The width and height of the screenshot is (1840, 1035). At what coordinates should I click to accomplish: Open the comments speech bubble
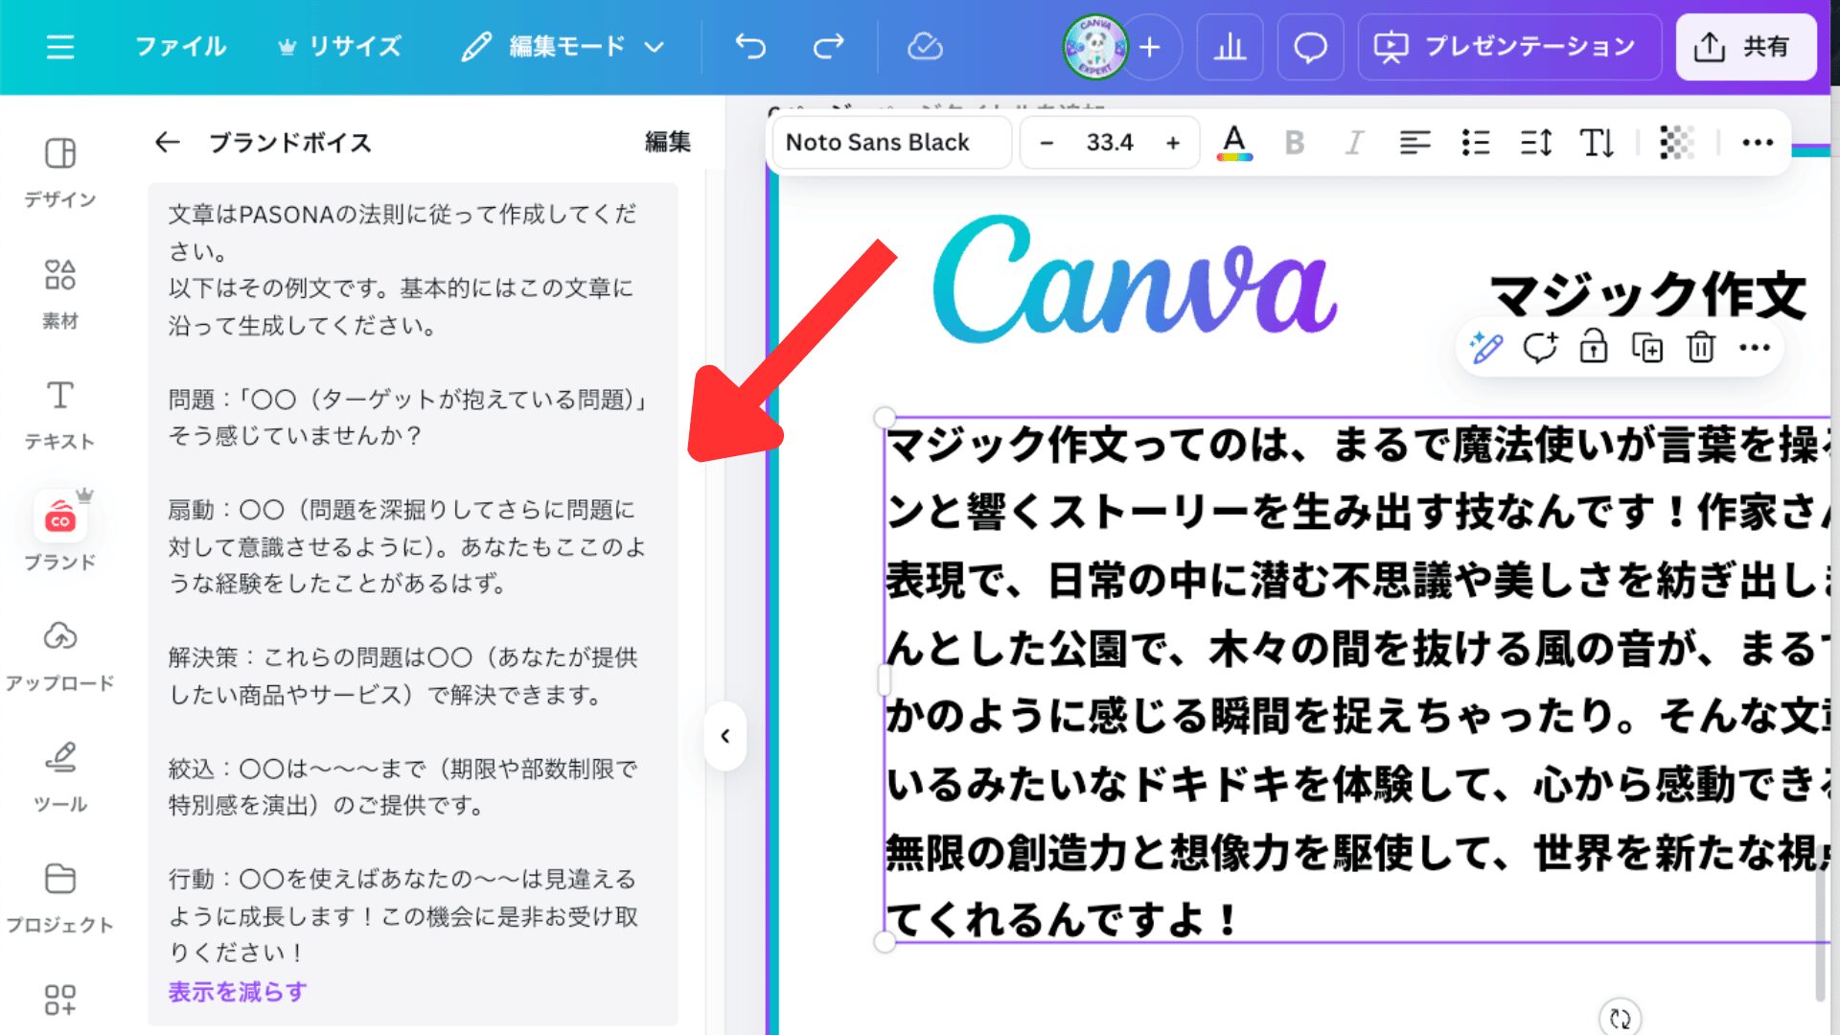[1310, 47]
